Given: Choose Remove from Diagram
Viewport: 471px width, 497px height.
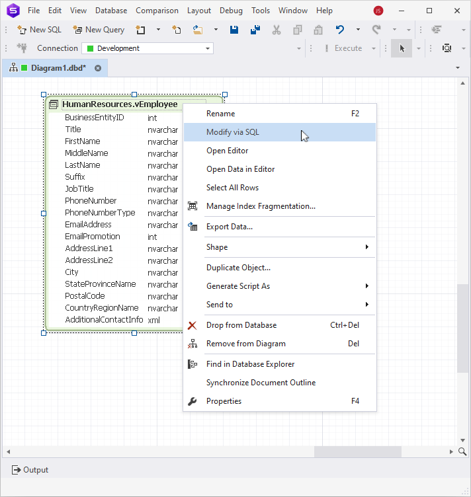Looking at the screenshot, I should click(x=280, y=344).
